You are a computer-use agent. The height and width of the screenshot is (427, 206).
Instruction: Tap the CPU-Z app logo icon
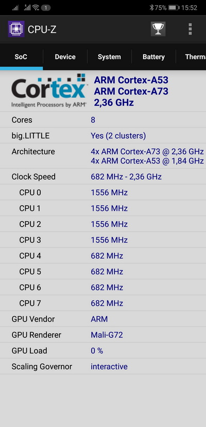[x=16, y=29]
